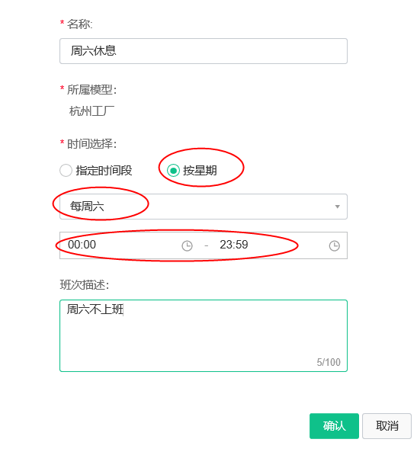The height and width of the screenshot is (452, 417).
Task: Click the 5/100 character counter
Action: [329, 362]
